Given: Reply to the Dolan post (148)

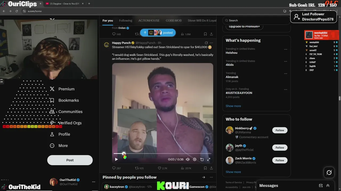Looking at the screenshot, I should tap(116, 34).
